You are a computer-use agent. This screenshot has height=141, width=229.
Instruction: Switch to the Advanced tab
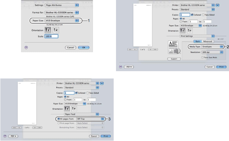click(208, 41)
